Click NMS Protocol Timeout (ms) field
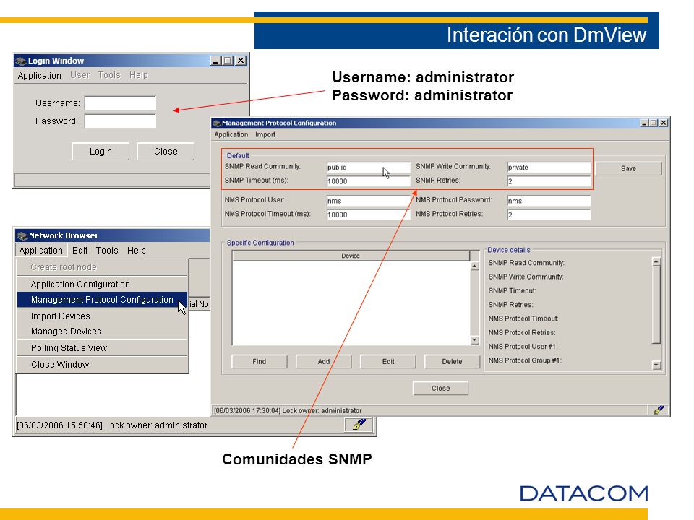694x520 pixels. [368, 214]
